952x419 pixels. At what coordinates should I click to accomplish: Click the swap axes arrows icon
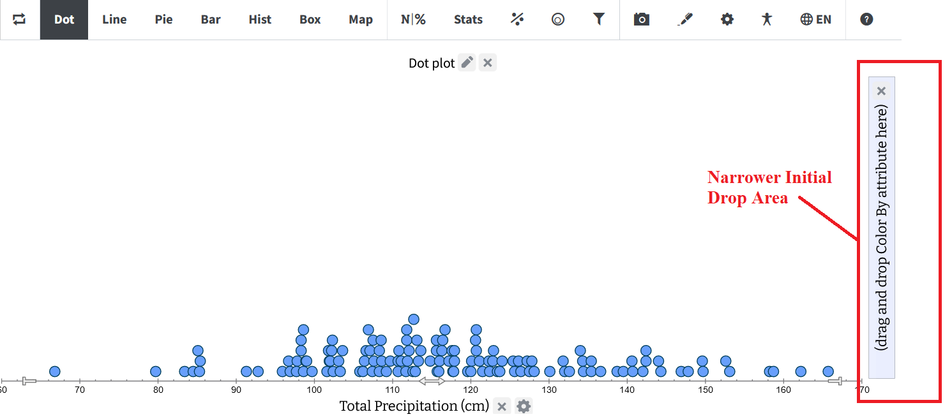point(19,19)
